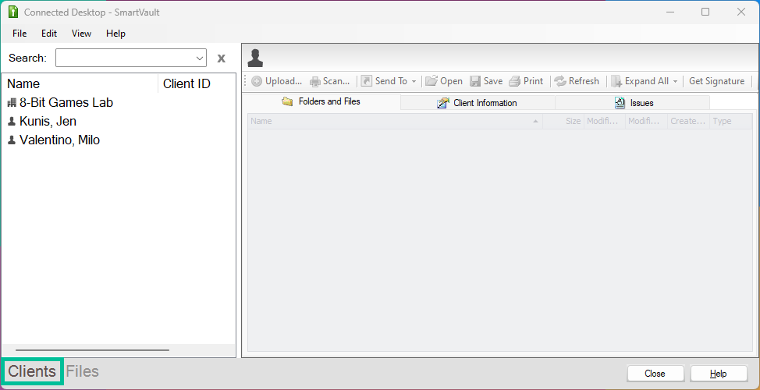
Task: Click the Save toolbar button
Action: tap(487, 81)
